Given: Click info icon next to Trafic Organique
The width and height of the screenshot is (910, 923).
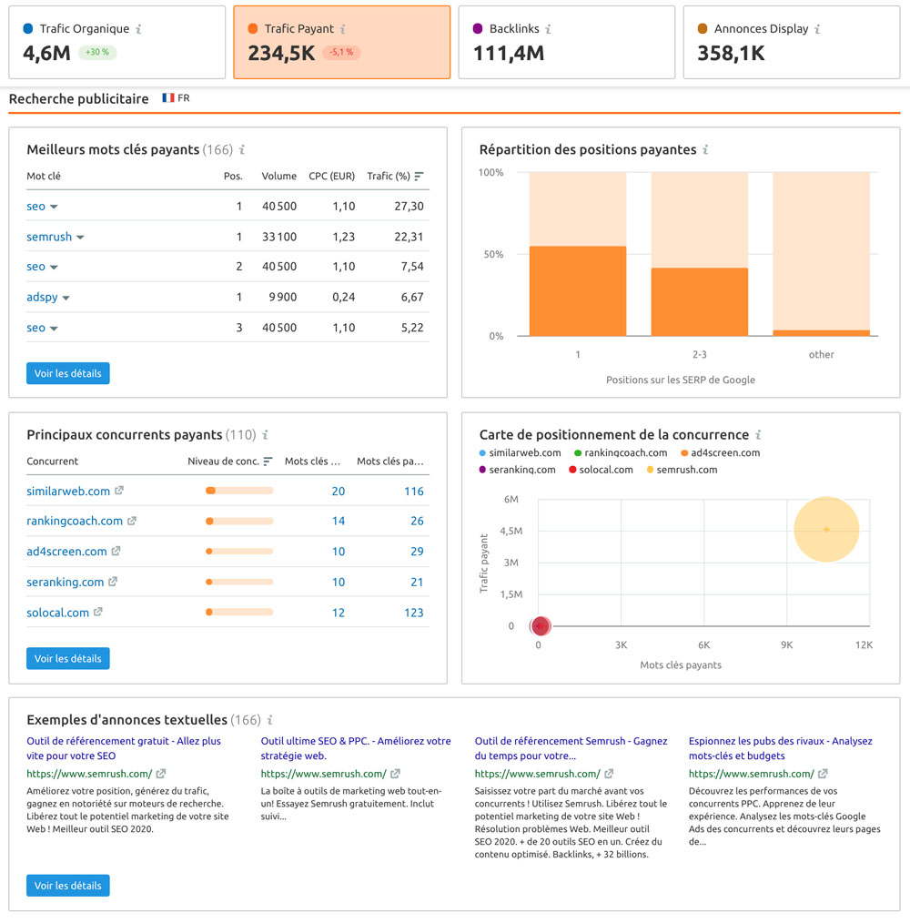Looking at the screenshot, I should pyautogui.click(x=139, y=29).
